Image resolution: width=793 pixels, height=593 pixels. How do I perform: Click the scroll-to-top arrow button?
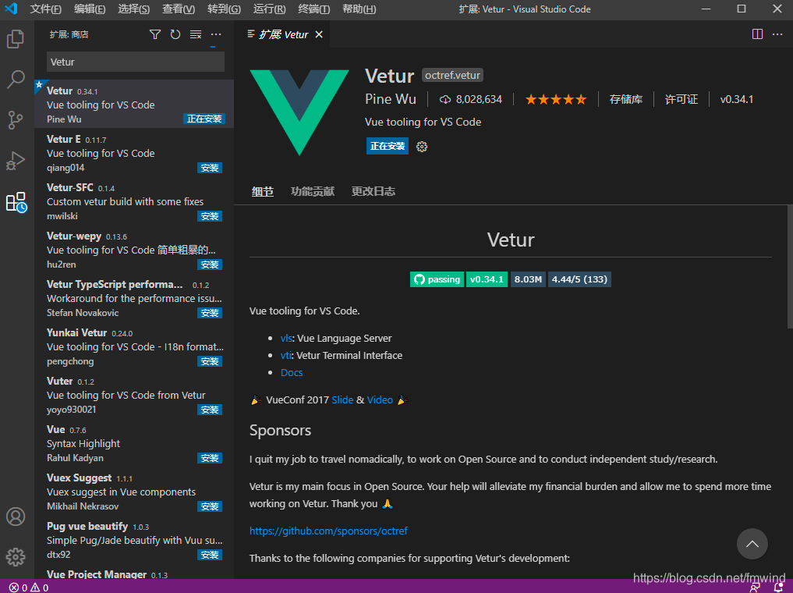(752, 544)
